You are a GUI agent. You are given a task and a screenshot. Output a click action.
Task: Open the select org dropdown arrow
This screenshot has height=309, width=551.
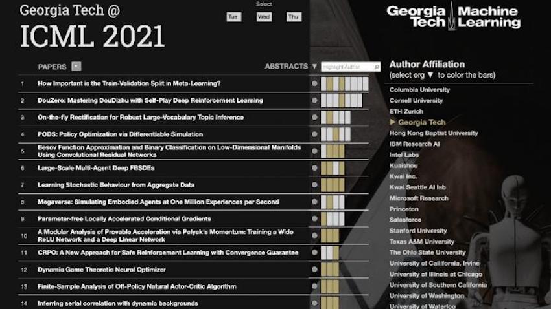coord(430,75)
